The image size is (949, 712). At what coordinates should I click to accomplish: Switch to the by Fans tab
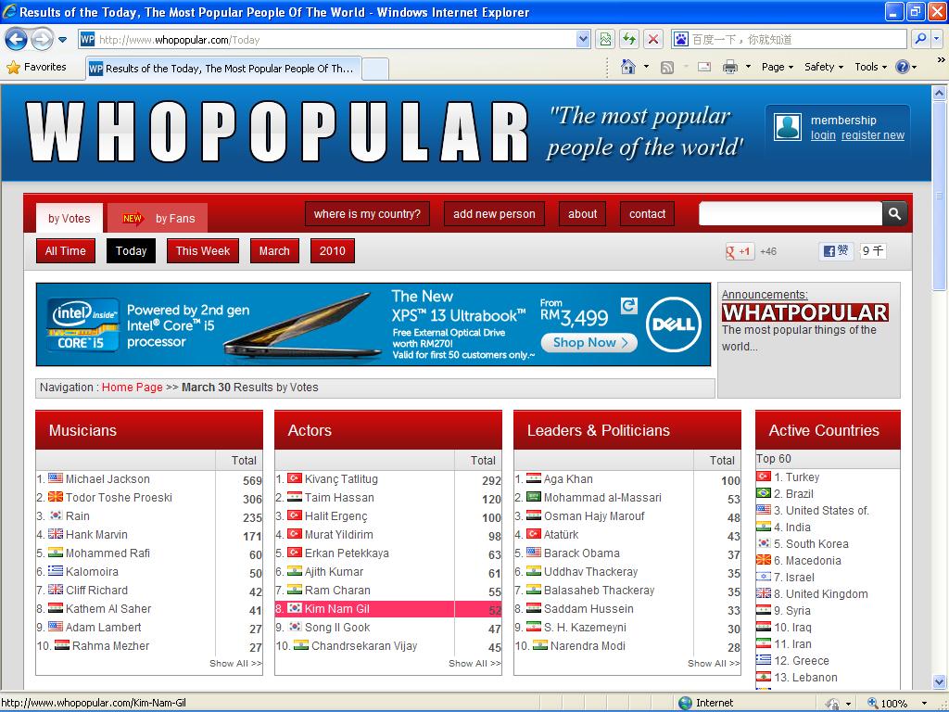pos(158,219)
